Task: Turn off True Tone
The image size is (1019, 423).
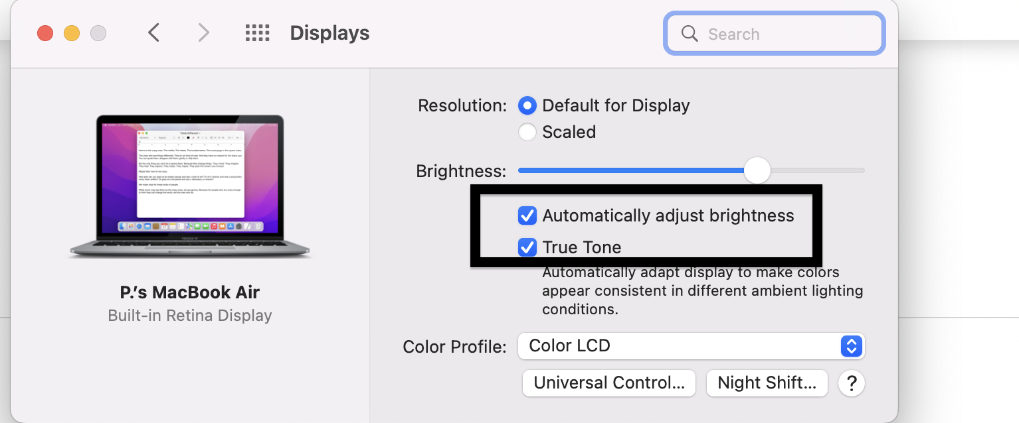Action: (527, 247)
